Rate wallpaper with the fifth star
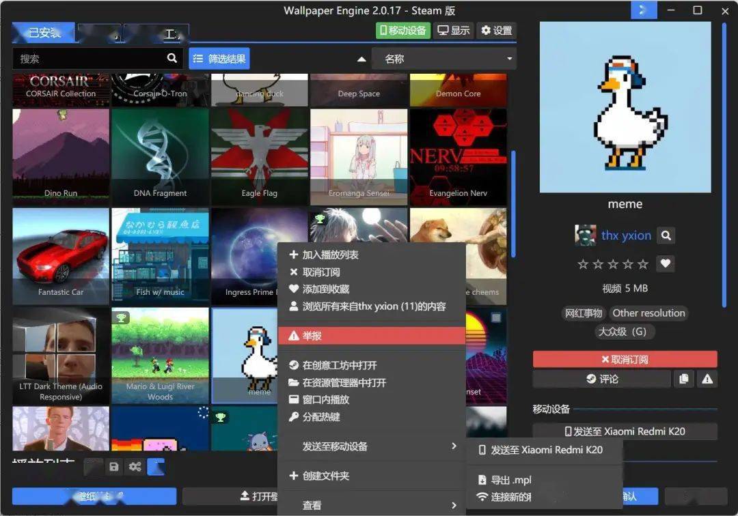Screen dimensions: 738x516 click(x=643, y=264)
